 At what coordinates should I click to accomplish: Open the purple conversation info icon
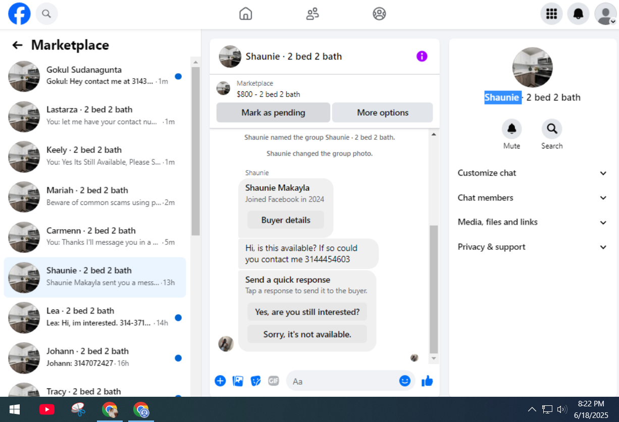point(422,56)
